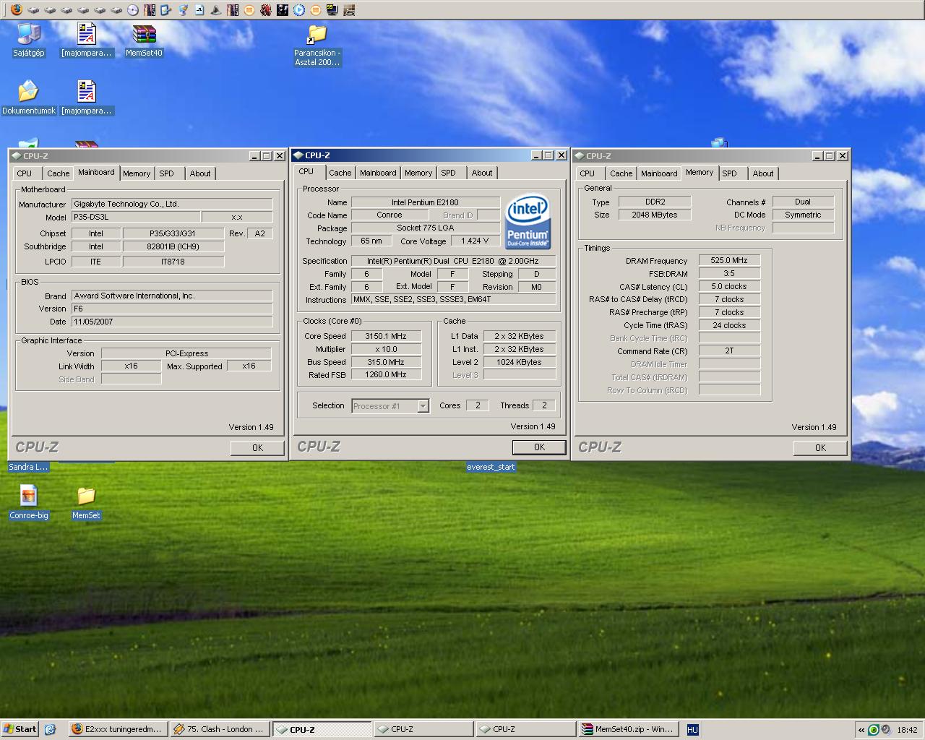Open the About tab in middle CPU-Z window
Image resolution: width=925 pixels, height=740 pixels.
(x=481, y=173)
